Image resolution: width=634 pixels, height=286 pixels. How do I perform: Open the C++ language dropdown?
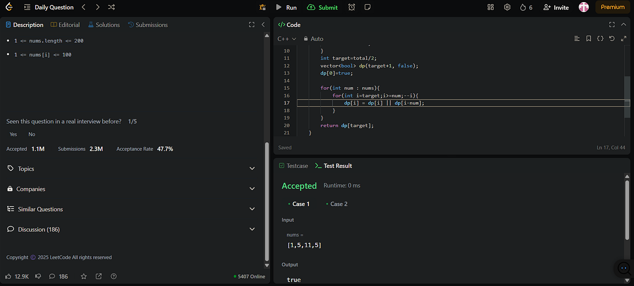[x=287, y=38]
